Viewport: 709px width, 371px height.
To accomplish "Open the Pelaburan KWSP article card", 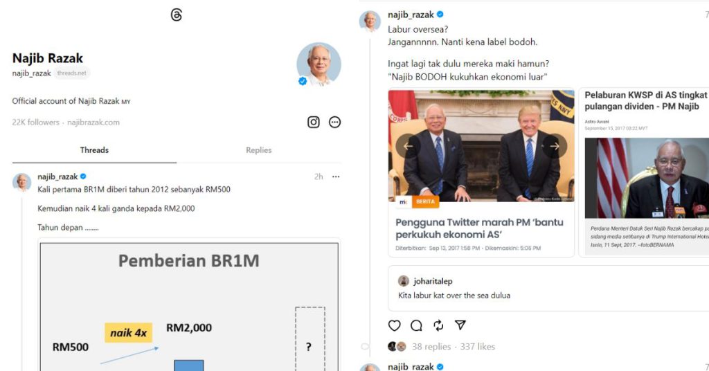I will (645, 172).
